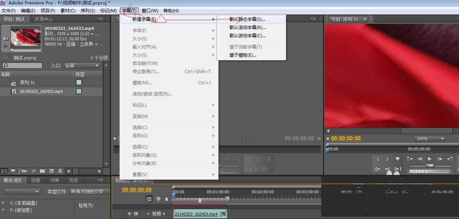Click the program monitor shuttle slider
Image resolution: width=459 pixels, height=219 pixels.
pyautogui.click(x=430, y=165)
